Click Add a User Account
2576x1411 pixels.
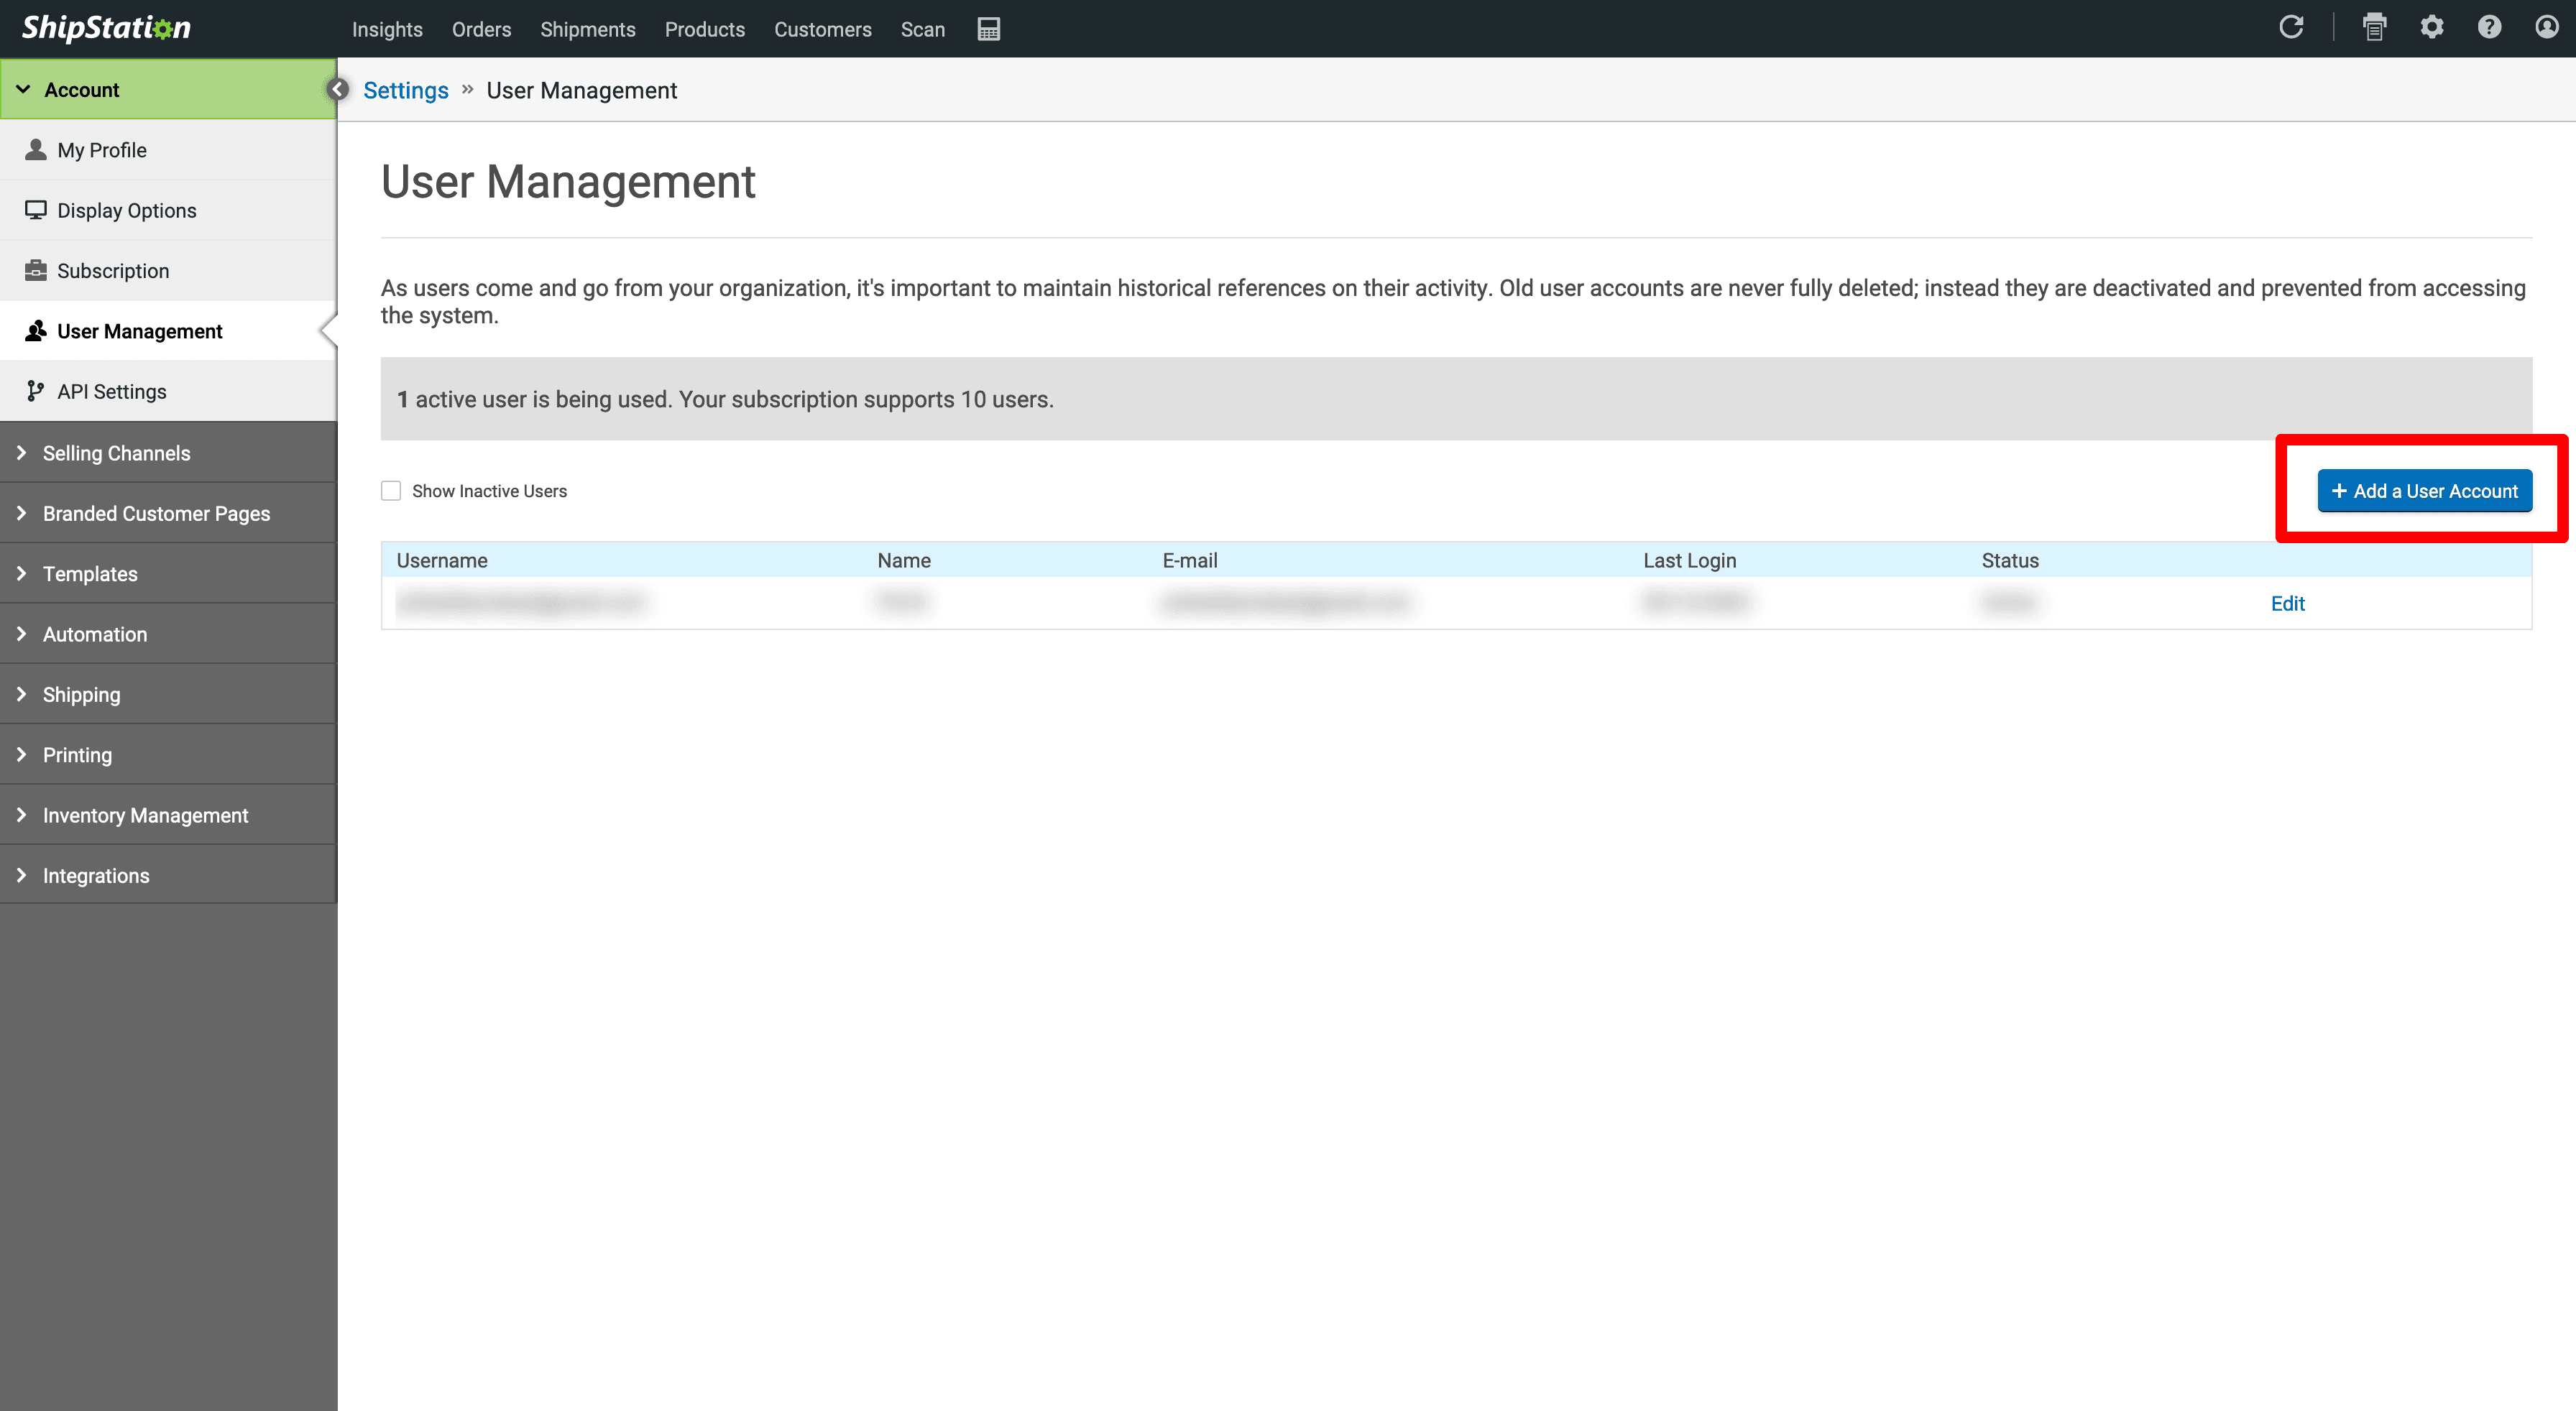pyautogui.click(x=2425, y=491)
